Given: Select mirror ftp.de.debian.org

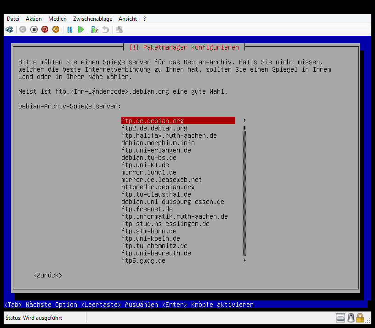Looking at the screenshot, I should [x=178, y=120].
